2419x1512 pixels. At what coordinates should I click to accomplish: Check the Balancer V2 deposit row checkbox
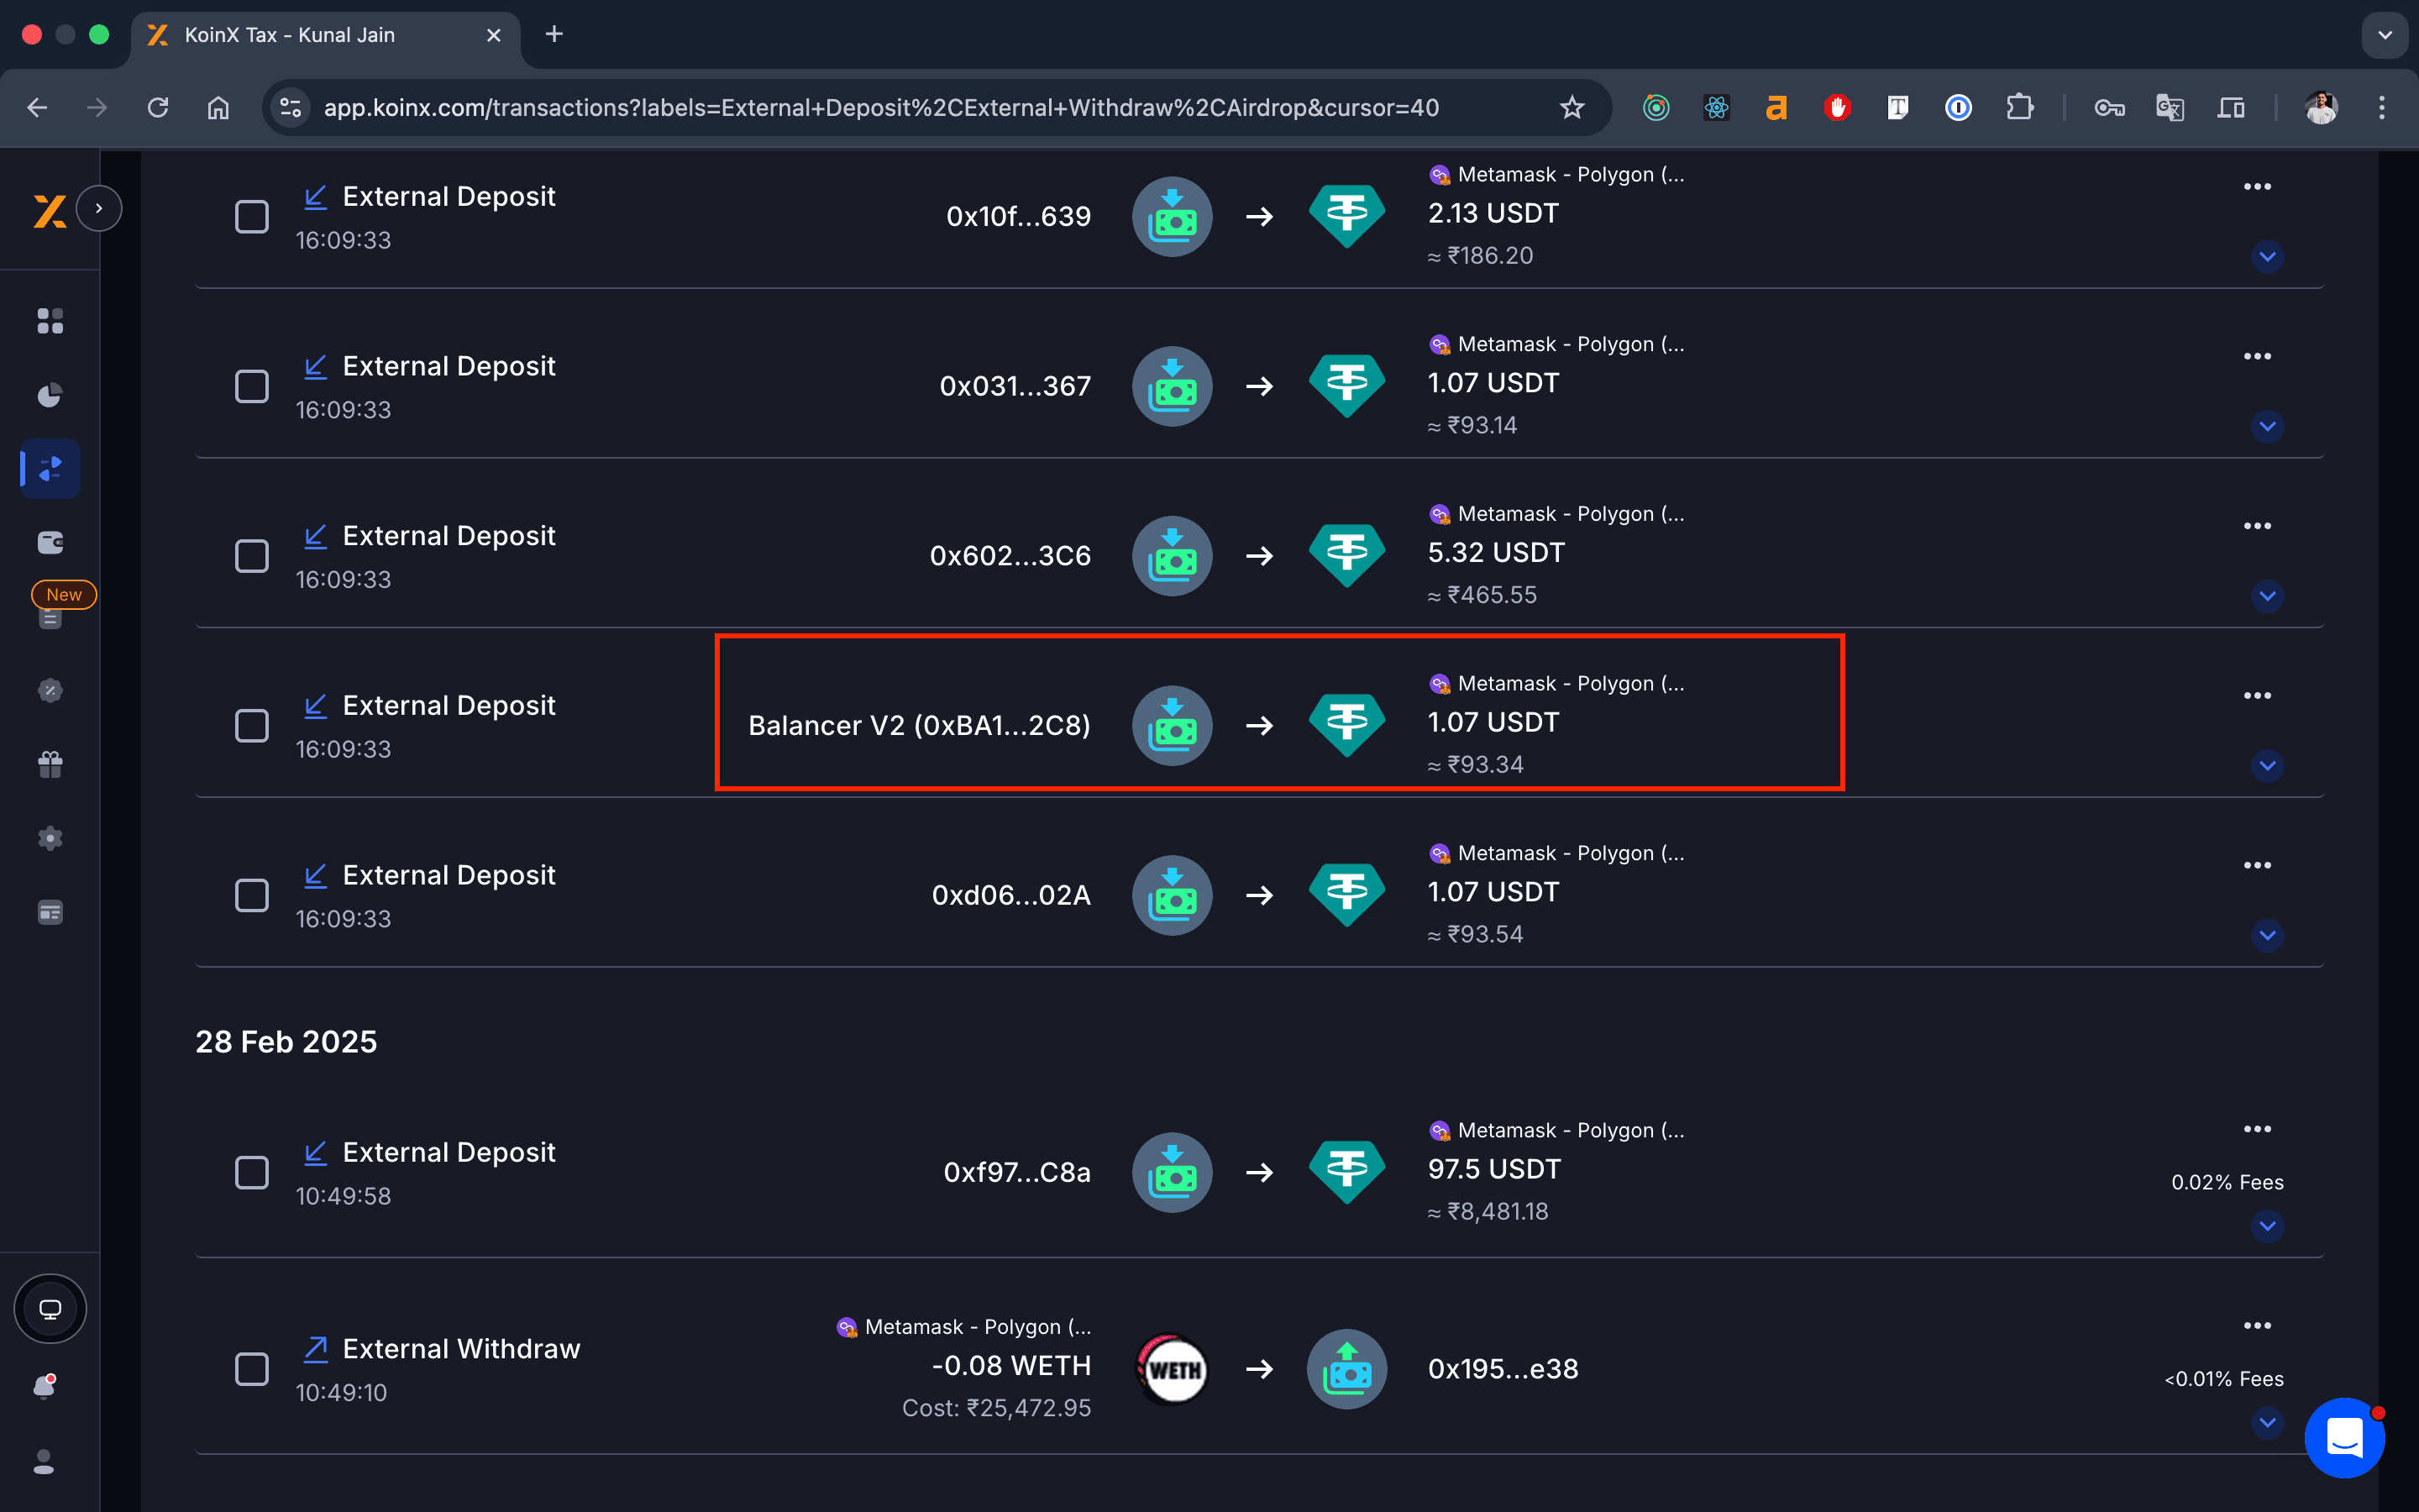252,726
